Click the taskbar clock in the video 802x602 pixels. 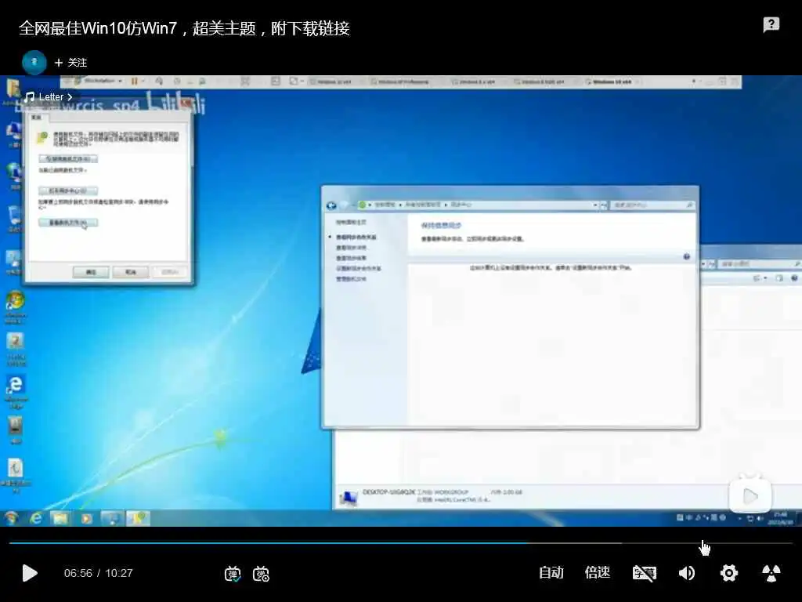pyautogui.click(x=781, y=518)
